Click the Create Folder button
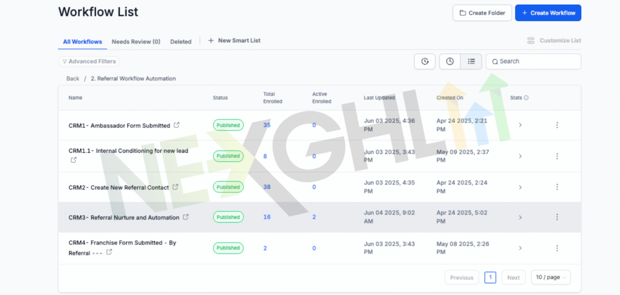This screenshot has width=620, height=295. [x=482, y=13]
